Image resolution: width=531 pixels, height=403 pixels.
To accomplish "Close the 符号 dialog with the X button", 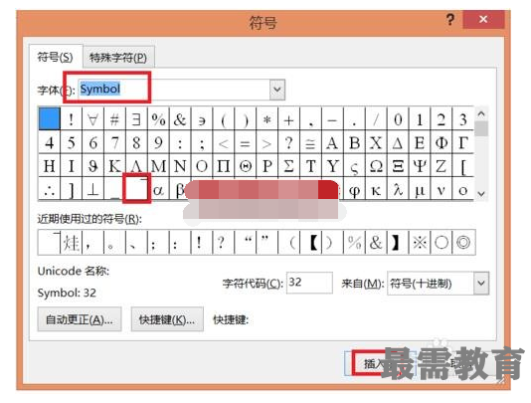I will click(483, 19).
